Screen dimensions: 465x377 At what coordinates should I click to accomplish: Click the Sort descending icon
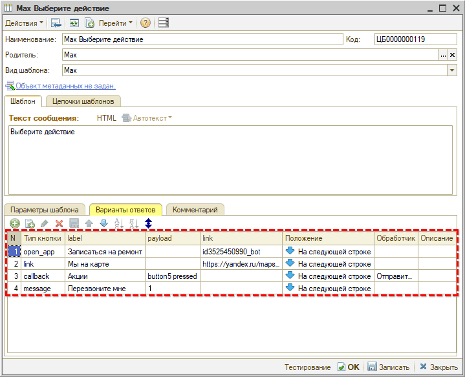(x=133, y=223)
